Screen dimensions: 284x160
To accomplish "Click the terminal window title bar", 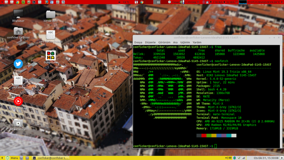I will point(207,38).
